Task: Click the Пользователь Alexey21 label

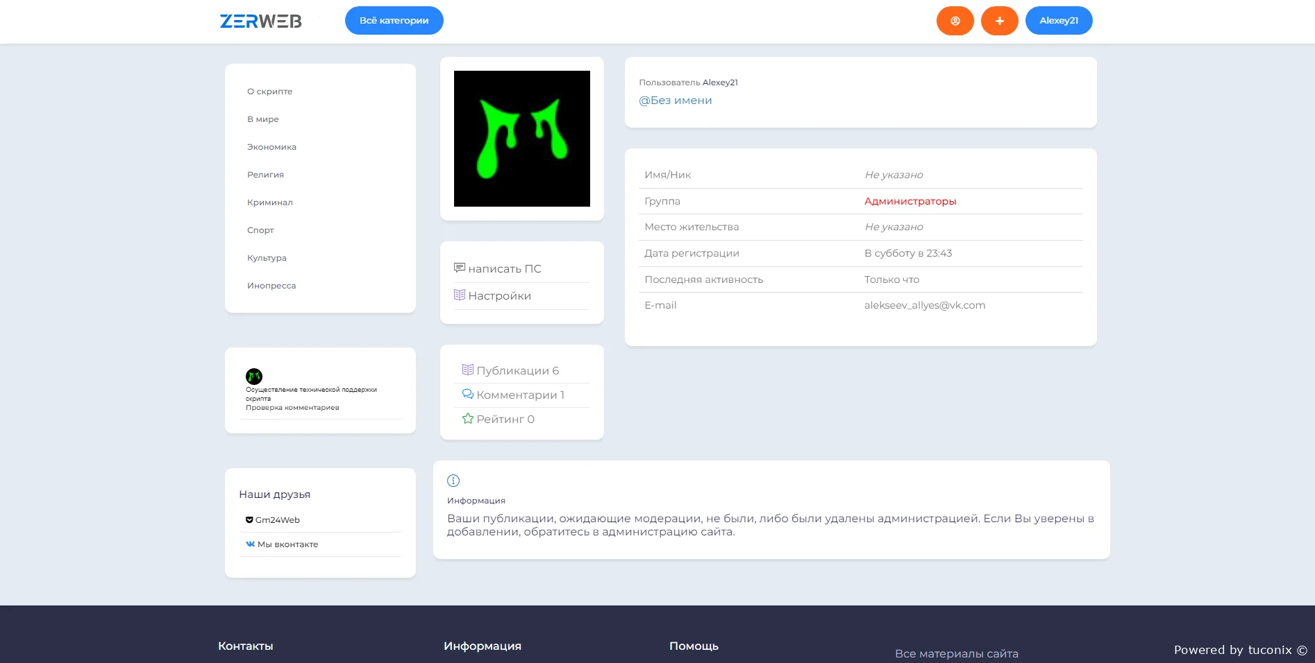Action: tap(688, 83)
